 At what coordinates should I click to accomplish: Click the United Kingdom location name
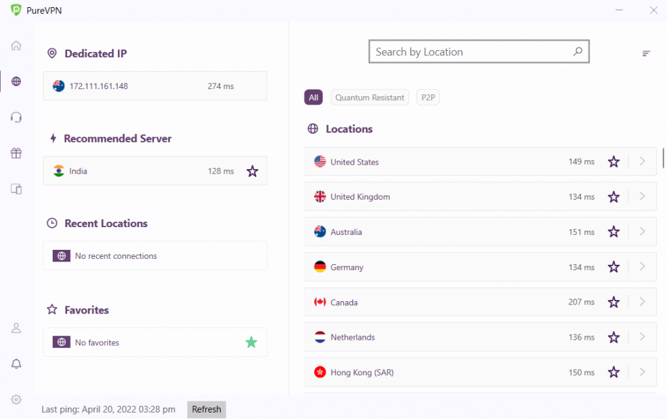tap(360, 196)
